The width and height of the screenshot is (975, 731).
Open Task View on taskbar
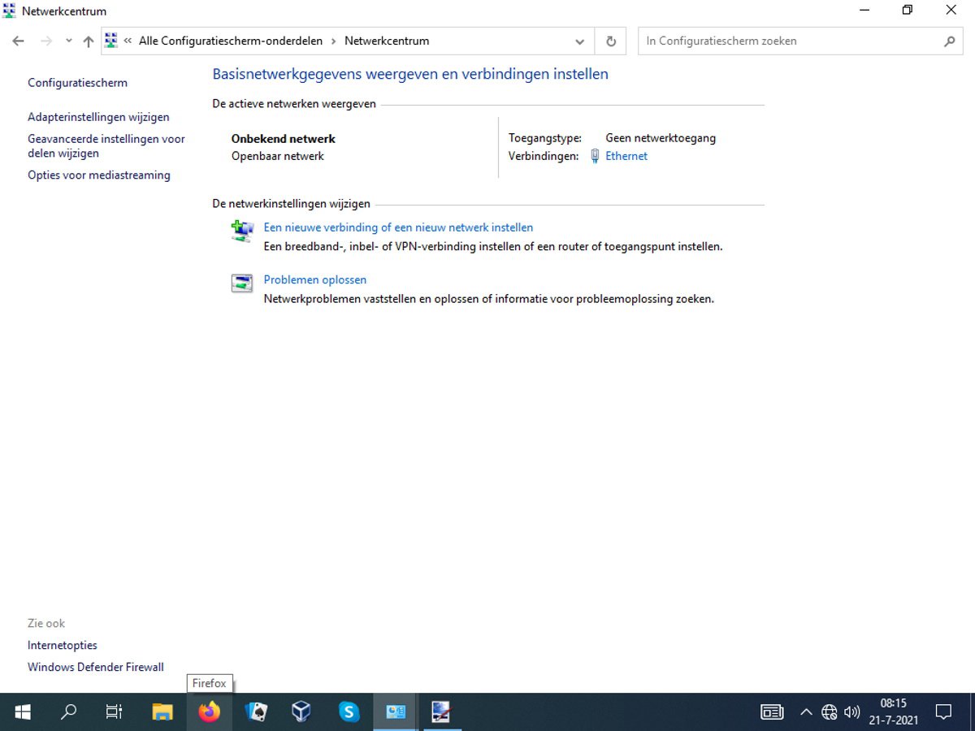(115, 712)
